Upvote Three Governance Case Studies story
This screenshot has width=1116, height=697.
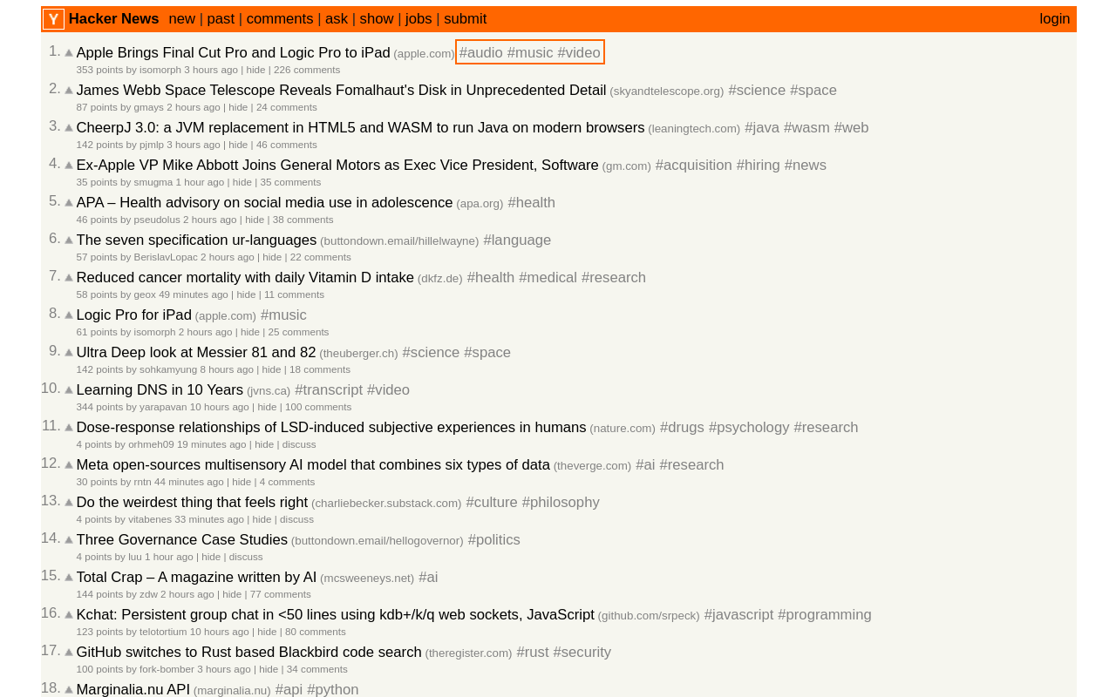69,540
